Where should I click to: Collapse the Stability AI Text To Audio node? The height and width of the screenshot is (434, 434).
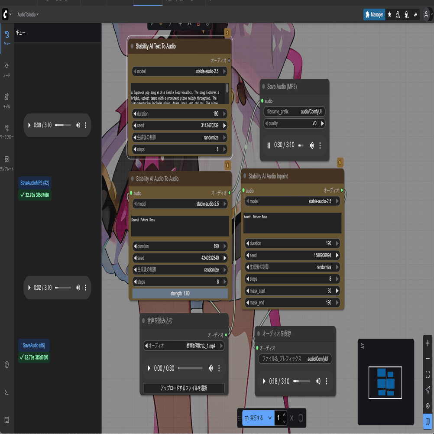[x=132, y=46]
